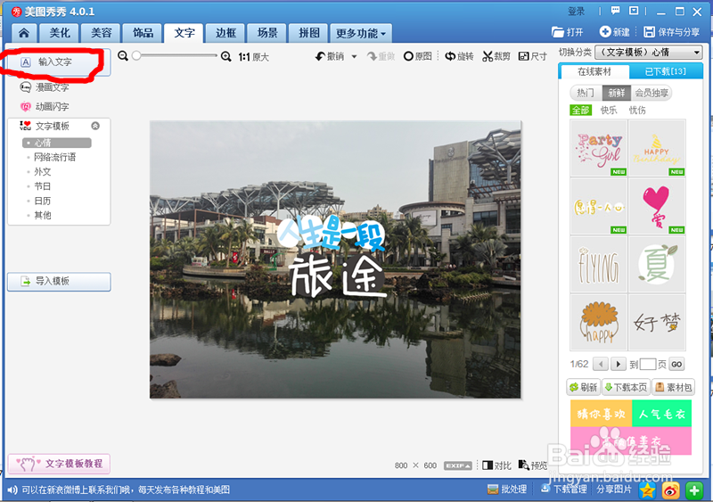
Task: Switch to the 美容 tab
Action: 101,33
